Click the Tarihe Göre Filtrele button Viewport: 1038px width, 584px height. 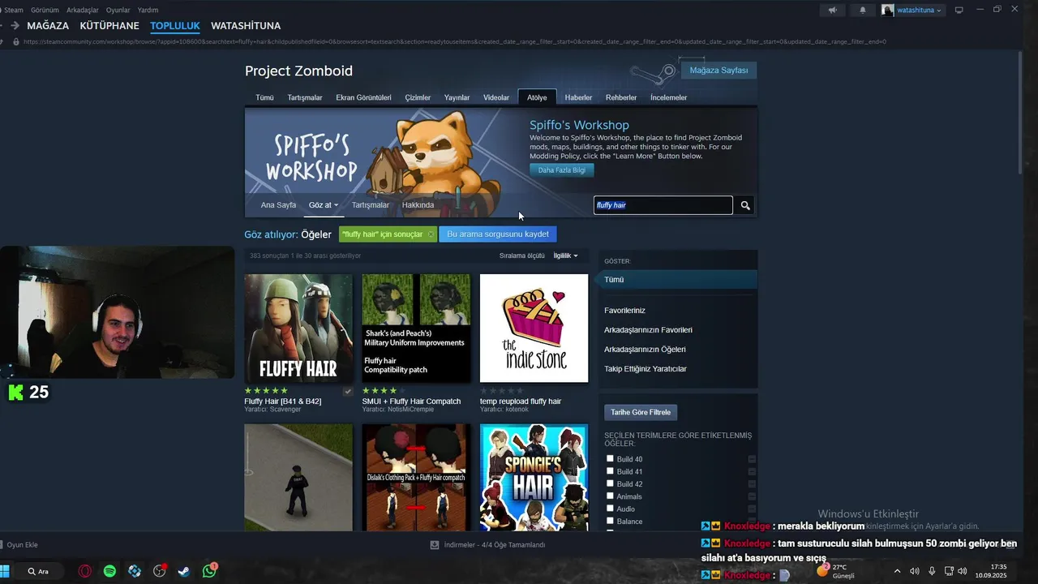[x=641, y=412]
